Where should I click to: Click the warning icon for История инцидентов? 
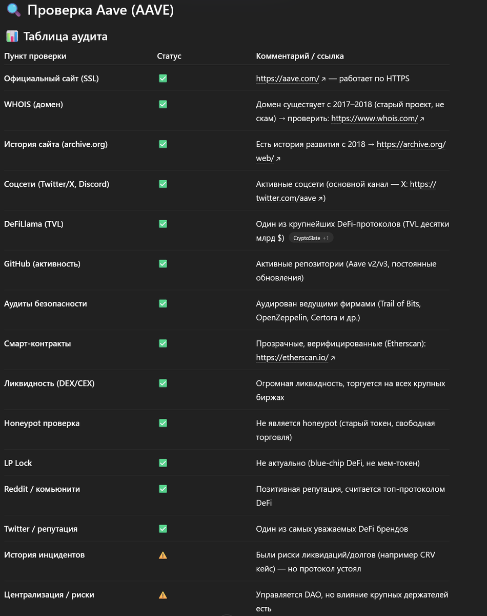click(163, 555)
